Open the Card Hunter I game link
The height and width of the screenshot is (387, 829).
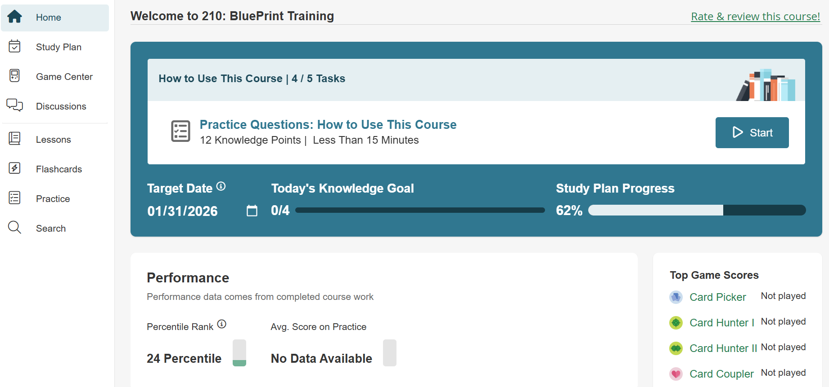pos(721,323)
